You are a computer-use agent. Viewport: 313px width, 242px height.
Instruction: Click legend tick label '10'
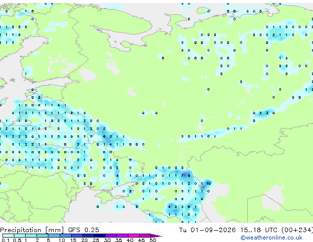[62, 240]
